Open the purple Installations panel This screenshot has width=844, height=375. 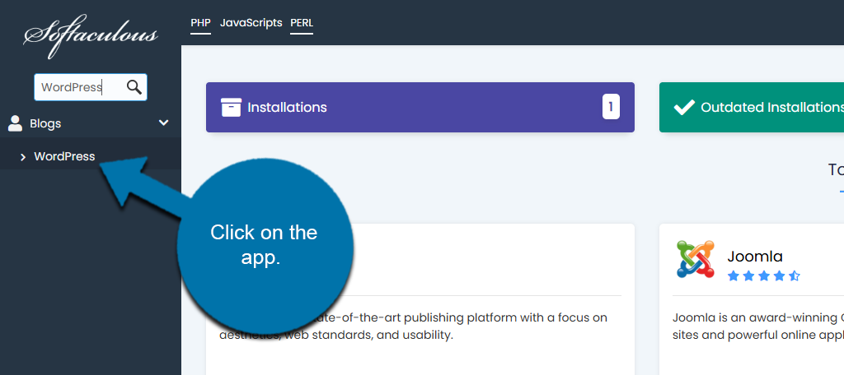[x=420, y=107]
